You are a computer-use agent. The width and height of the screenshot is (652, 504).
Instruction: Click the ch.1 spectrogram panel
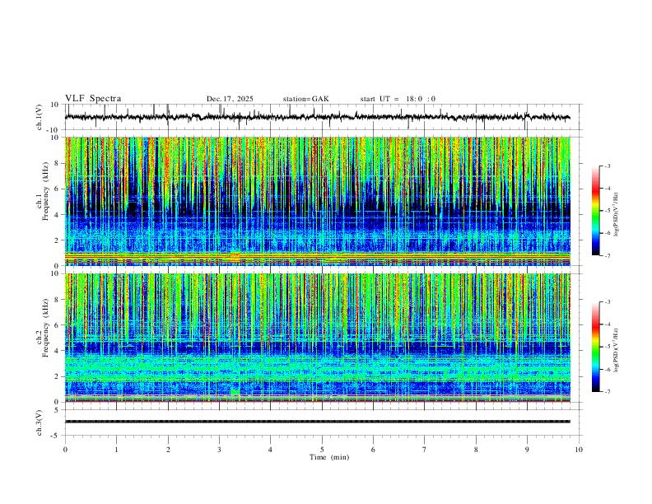tap(318, 201)
